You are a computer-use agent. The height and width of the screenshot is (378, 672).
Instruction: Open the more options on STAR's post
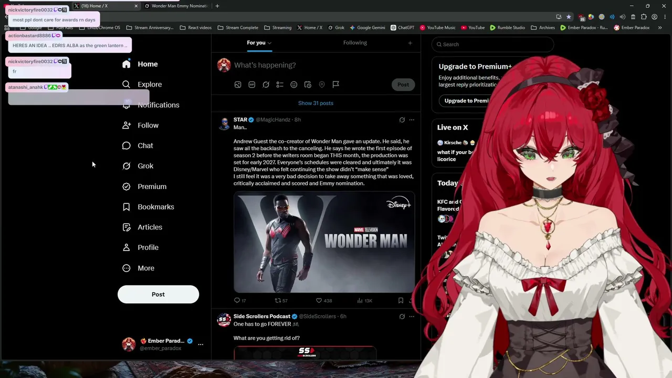(x=412, y=120)
